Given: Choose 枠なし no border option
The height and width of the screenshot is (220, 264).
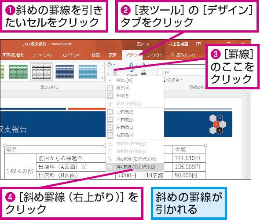Looking at the screenshot, I should tap(135, 80).
